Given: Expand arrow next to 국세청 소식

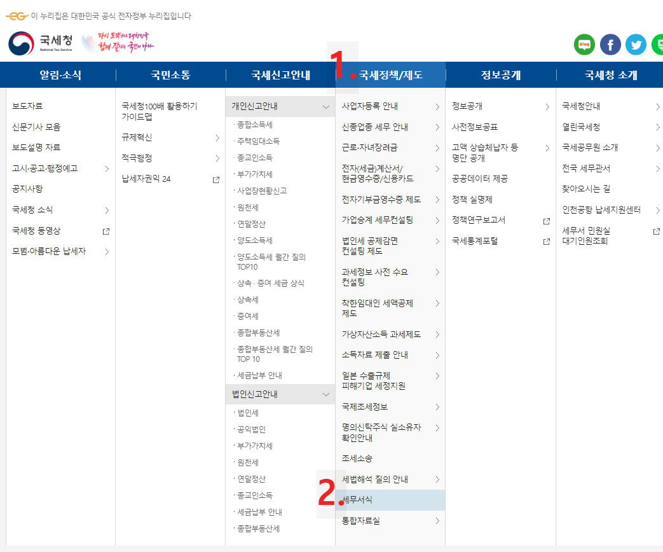Looking at the screenshot, I should click(107, 210).
